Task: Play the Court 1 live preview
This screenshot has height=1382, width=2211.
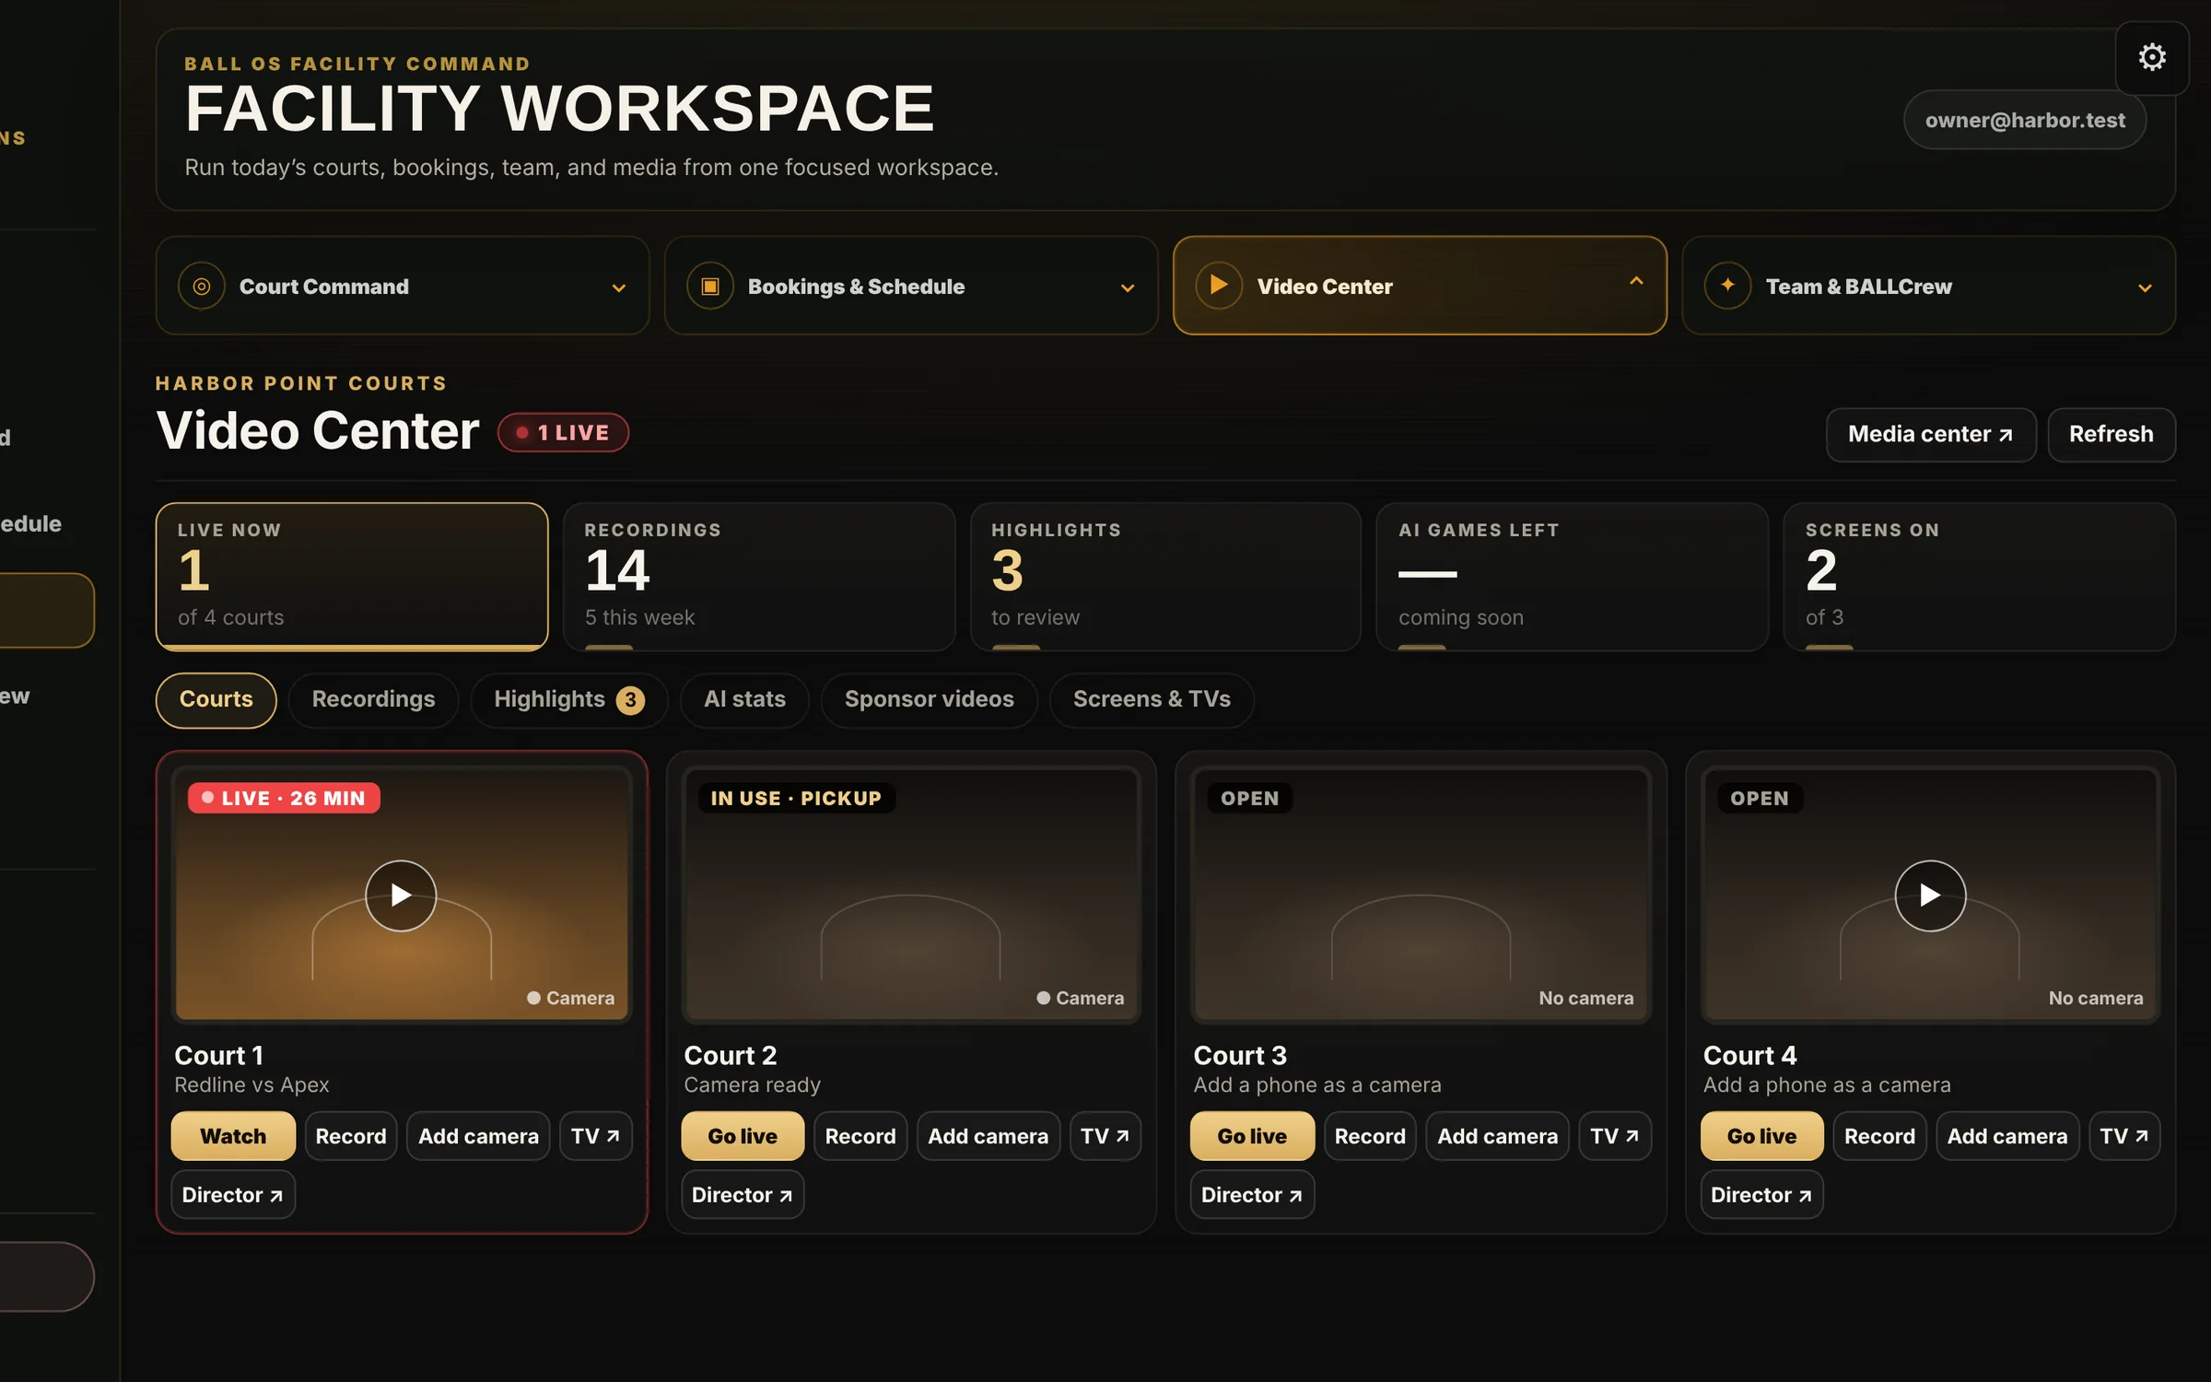Action: pyautogui.click(x=401, y=896)
